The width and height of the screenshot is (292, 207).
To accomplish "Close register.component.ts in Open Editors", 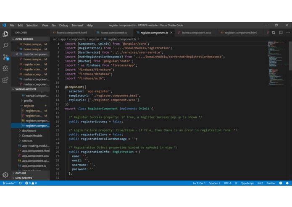I will click(x=17, y=54).
